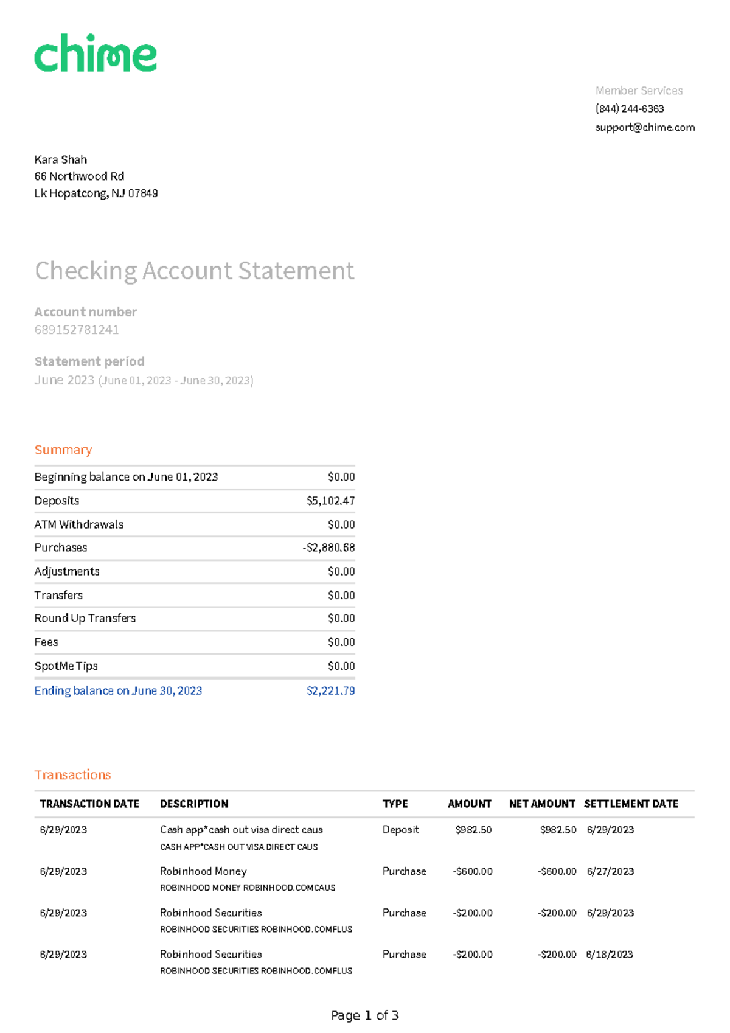This screenshot has height=1033, width=730.
Task: Click the Transactions section heading
Action: coord(72,775)
